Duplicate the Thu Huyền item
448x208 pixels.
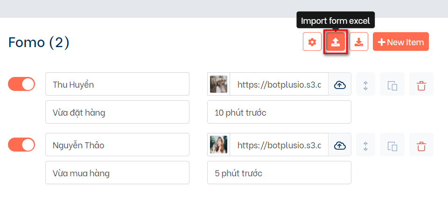(392, 84)
